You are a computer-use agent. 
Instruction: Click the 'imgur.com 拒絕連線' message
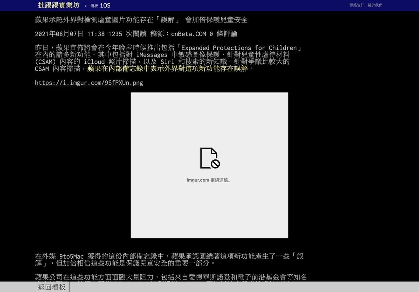point(209,180)
